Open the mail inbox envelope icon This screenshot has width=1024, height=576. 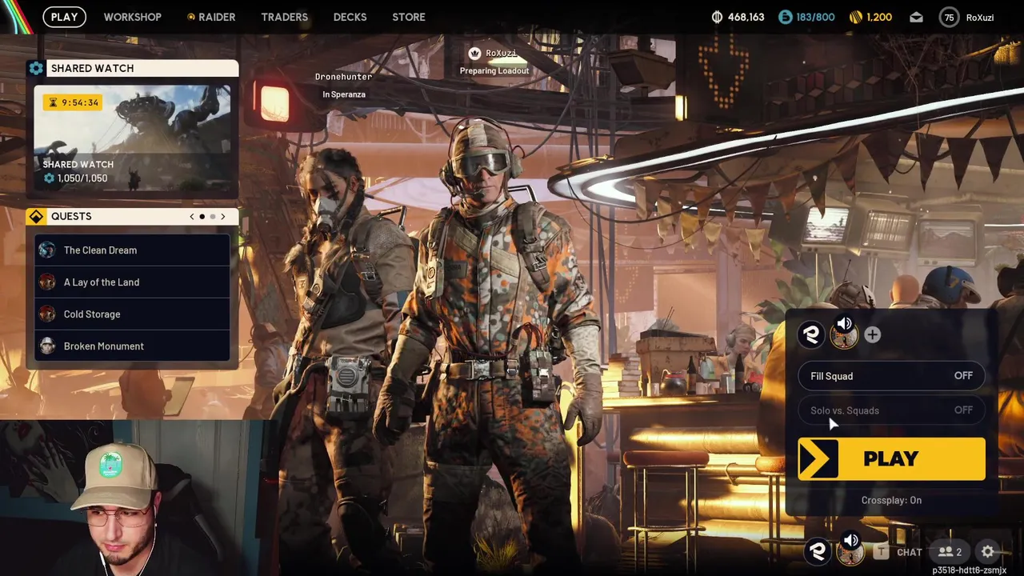click(x=916, y=17)
